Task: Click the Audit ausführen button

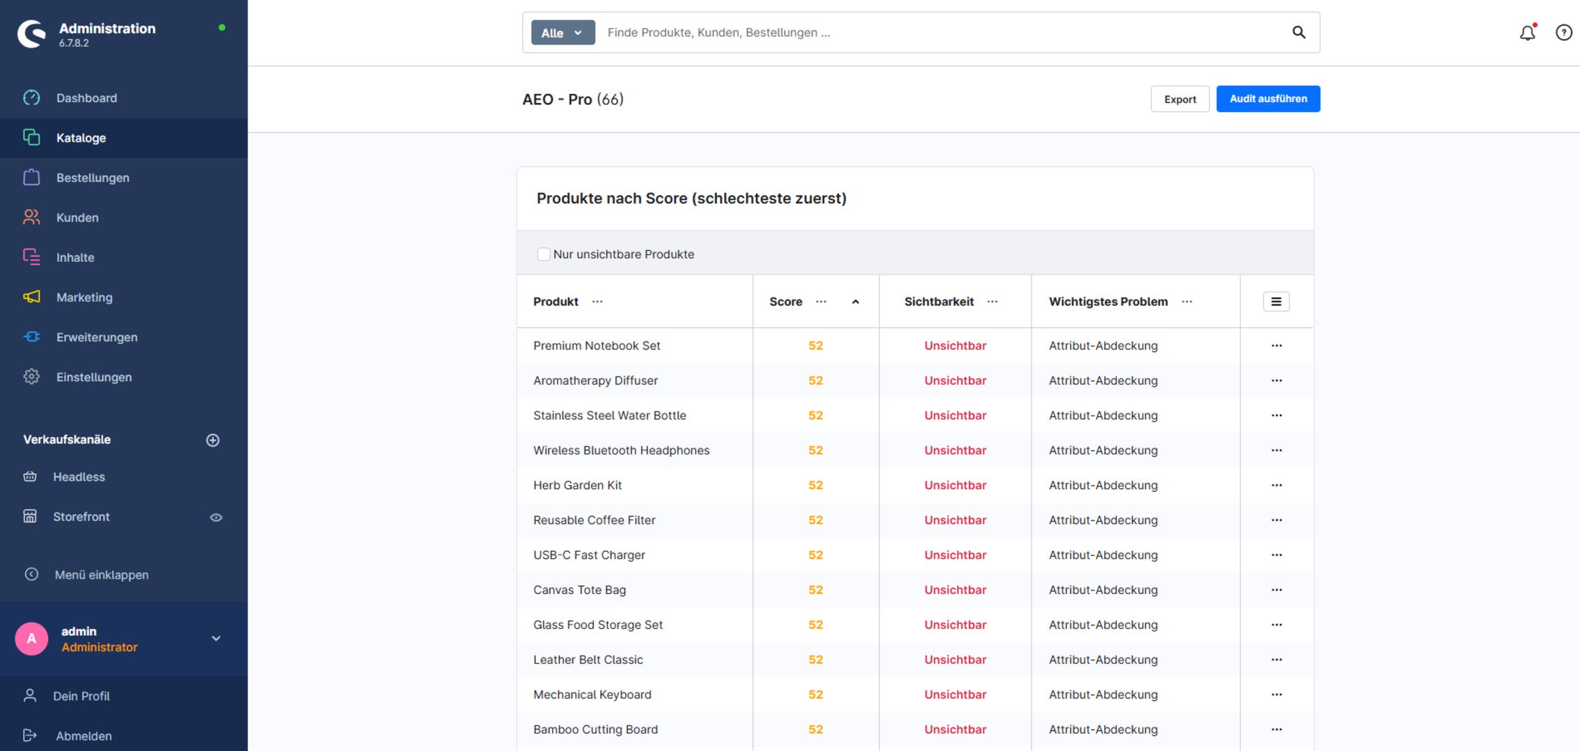Action: coord(1268,99)
